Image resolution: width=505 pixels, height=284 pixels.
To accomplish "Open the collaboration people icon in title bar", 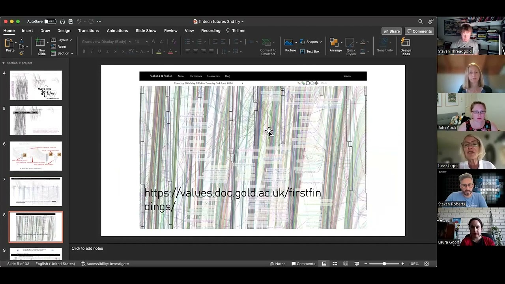I will point(431,21).
